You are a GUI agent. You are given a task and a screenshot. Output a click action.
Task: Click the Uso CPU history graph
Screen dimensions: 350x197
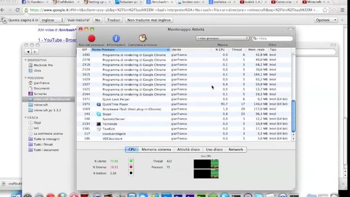click(206, 169)
